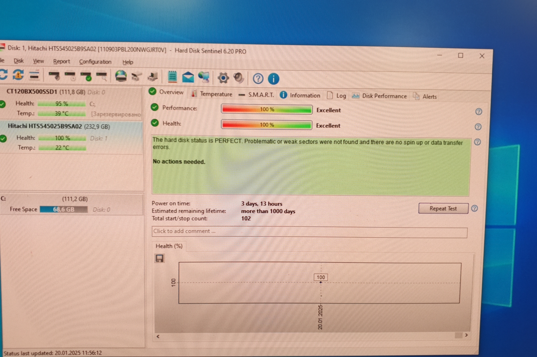Click the globe-and-monitor toolbar icon

(204, 77)
